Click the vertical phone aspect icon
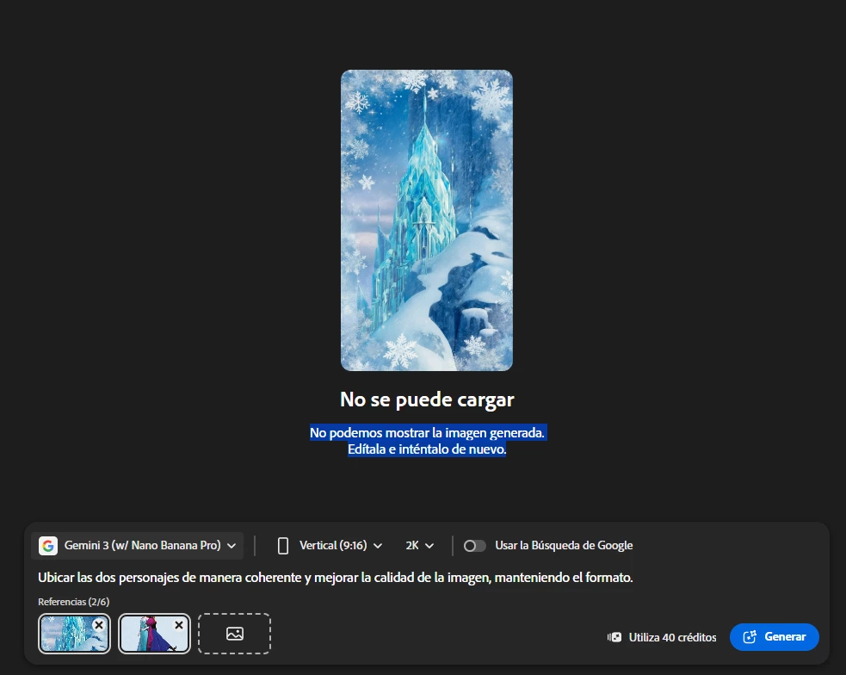Image resolution: width=846 pixels, height=675 pixels. pyautogui.click(x=283, y=546)
